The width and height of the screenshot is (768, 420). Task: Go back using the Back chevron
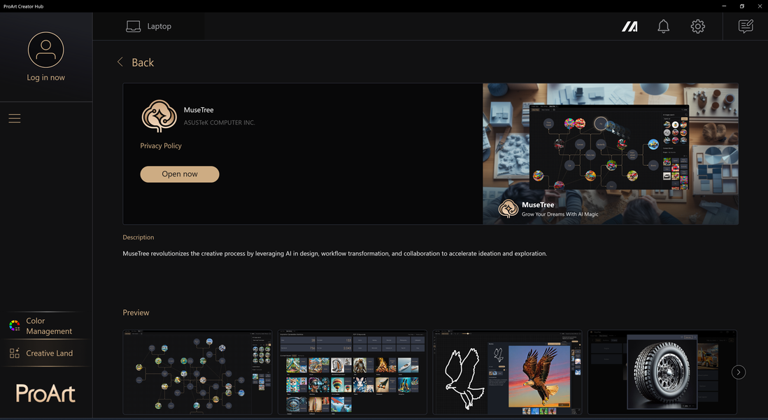point(120,62)
